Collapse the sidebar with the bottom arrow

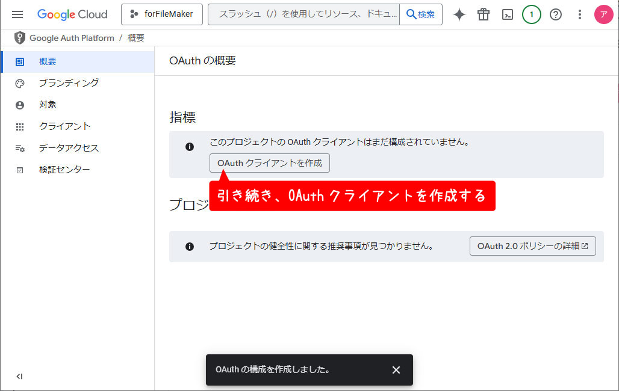(x=19, y=377)
